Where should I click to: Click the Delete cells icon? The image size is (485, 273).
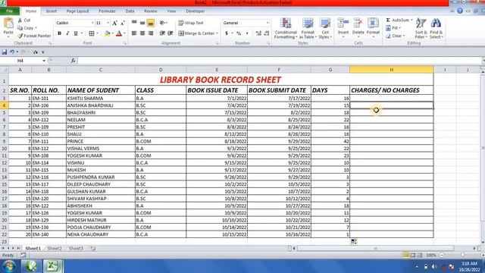(358, 24)
